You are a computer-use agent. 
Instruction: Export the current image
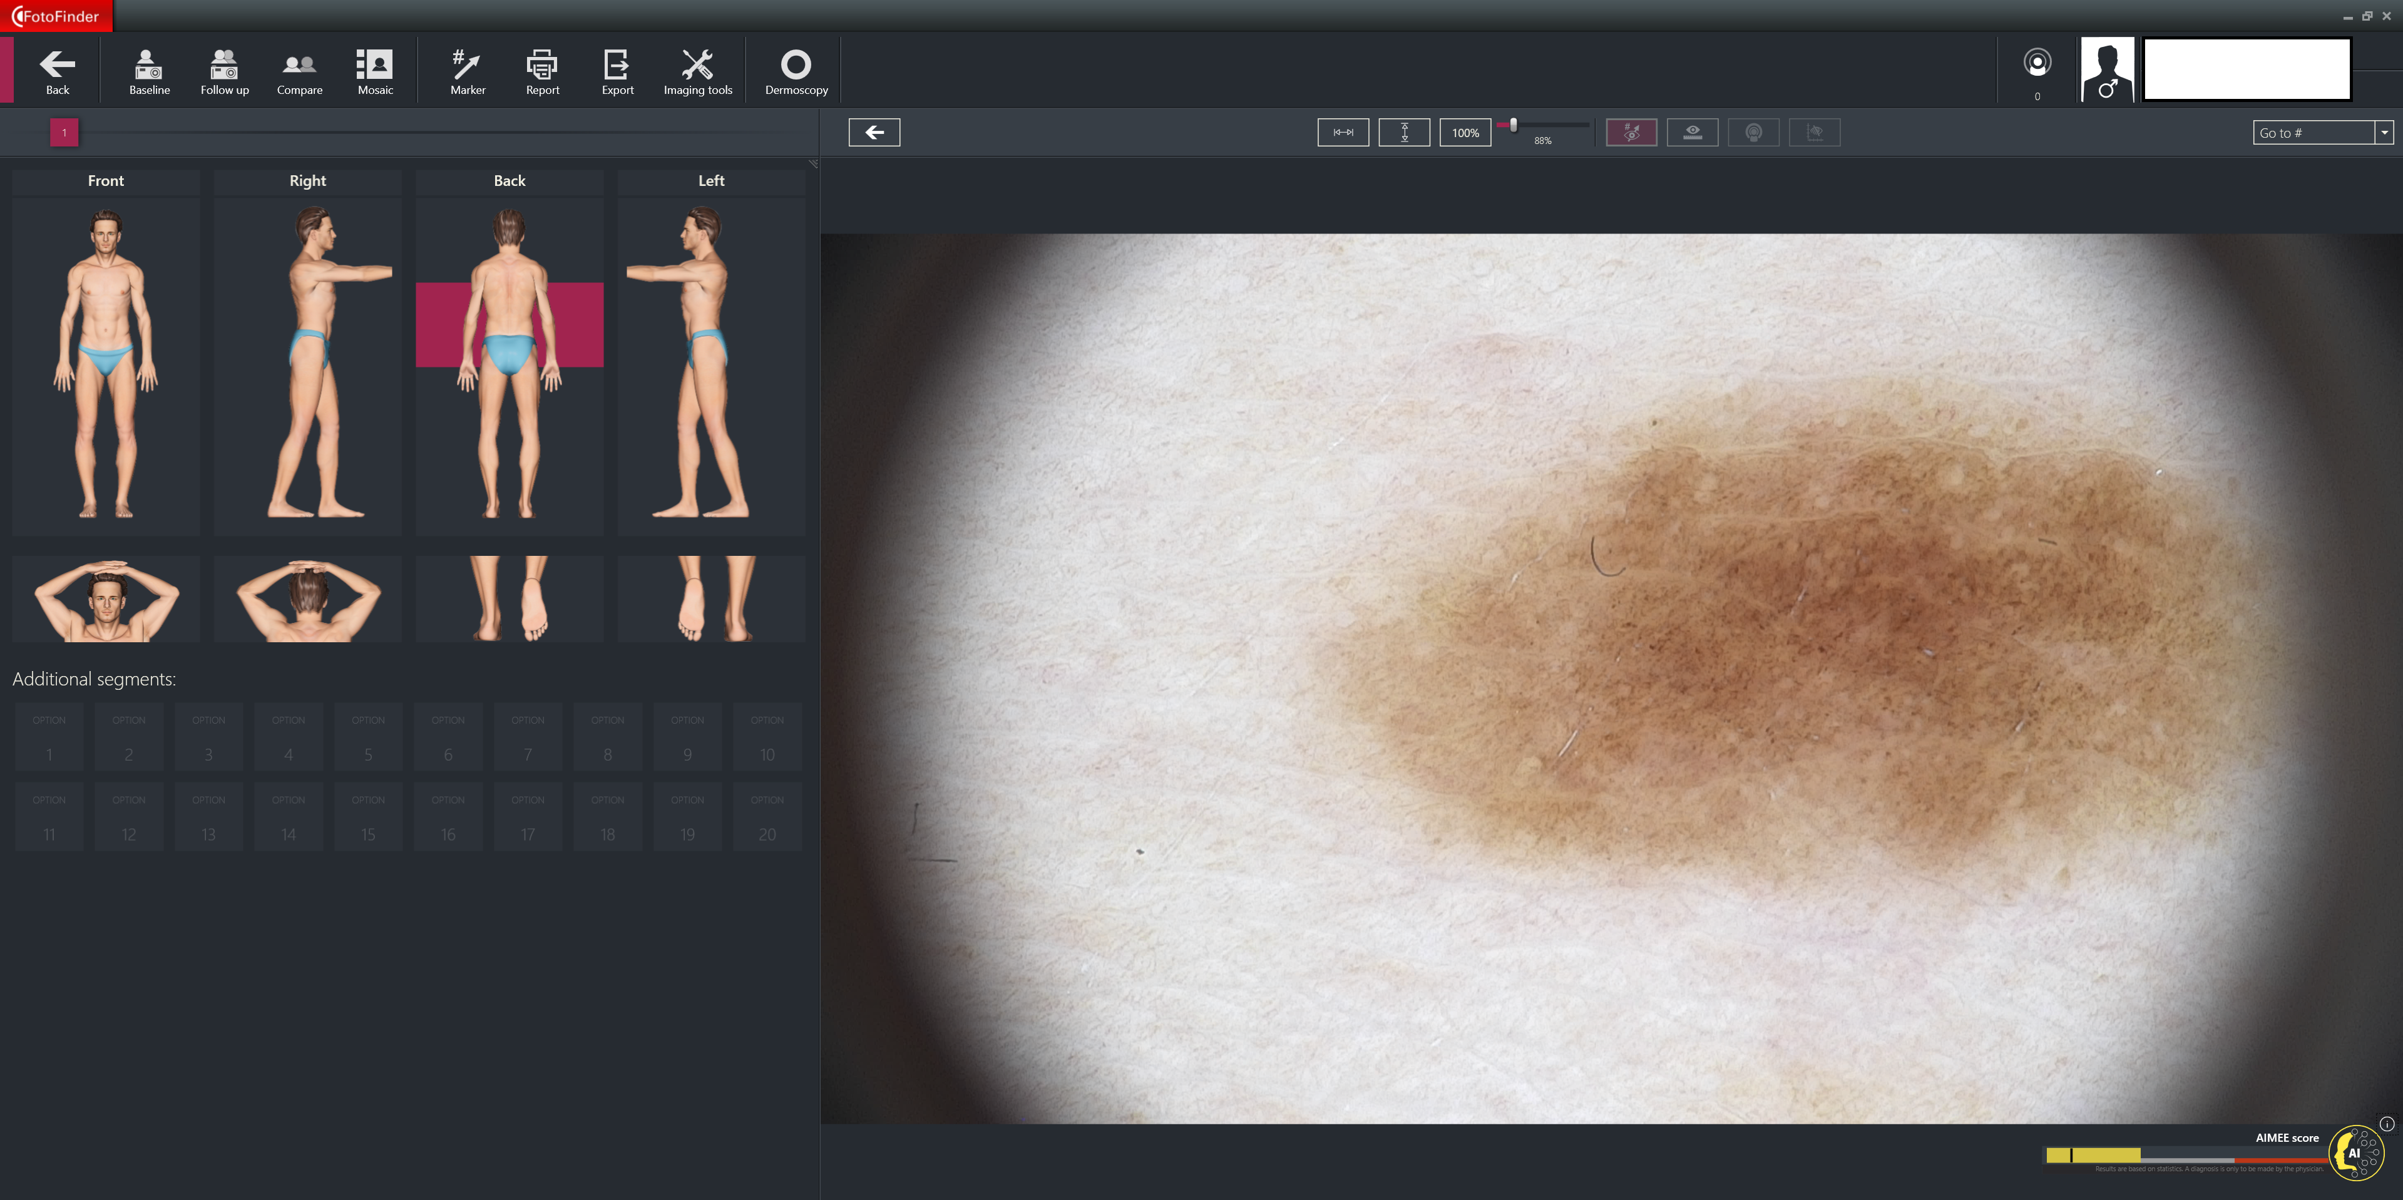(x=617, y=71)
